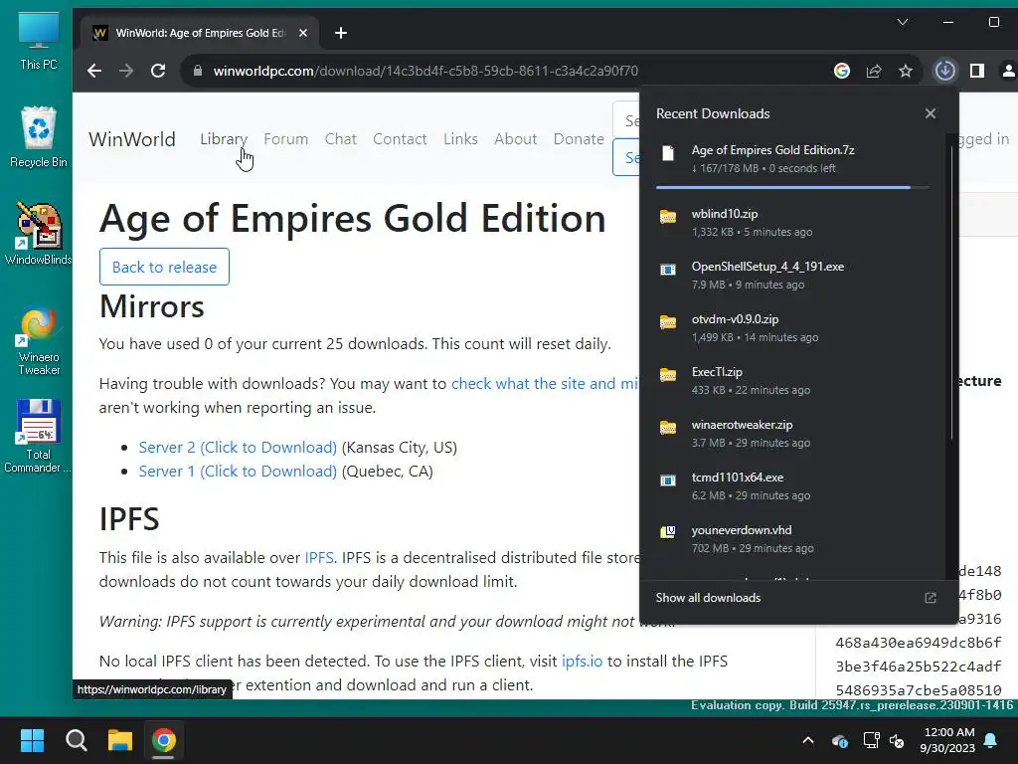Open the Contact menu item

point(400,139)
